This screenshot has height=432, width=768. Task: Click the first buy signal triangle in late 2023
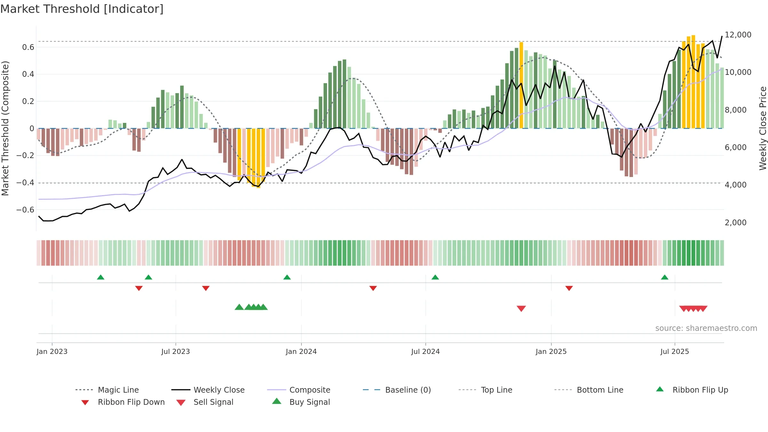[239, 307]
